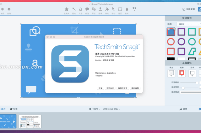The image size is (201, 133).
Task: Choose the purple circle quick style
Action: [182, 42]
